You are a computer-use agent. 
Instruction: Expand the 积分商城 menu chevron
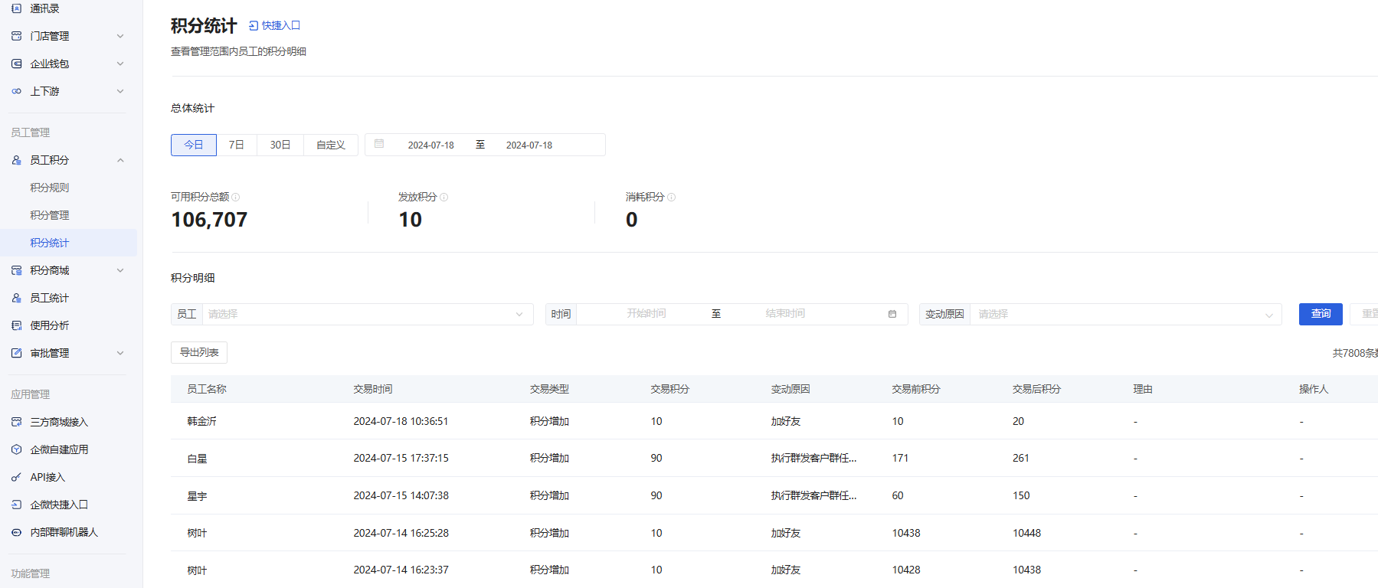pos(120,270)
